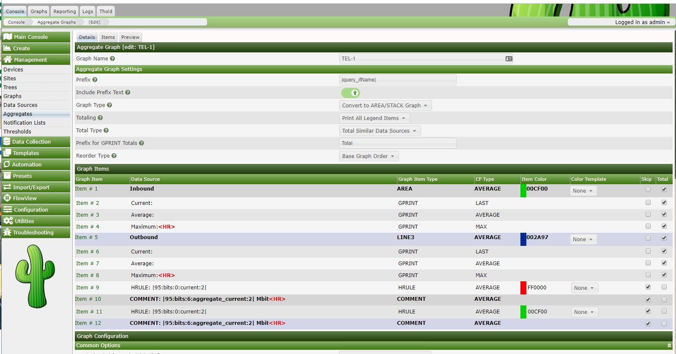Open Notification Lists link in sidebar
This screenshot has width=676, height=354.
point(25,123)
